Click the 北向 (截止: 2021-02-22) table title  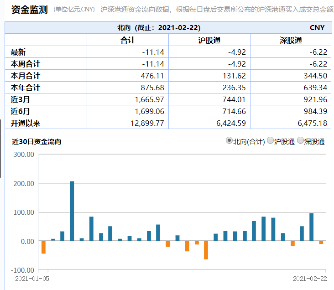click(x=159, y=28)
